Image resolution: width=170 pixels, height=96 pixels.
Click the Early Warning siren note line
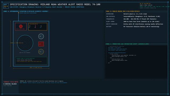44,83
